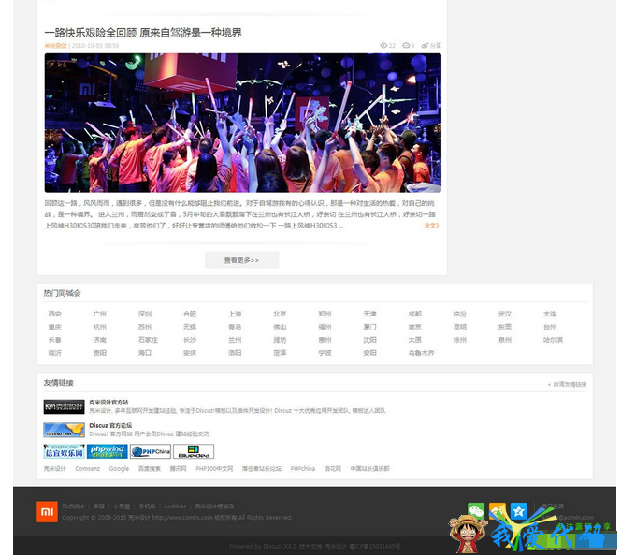Click 申请友情链接 link
This screenshot has height=558, width=621.
point(570,384)
